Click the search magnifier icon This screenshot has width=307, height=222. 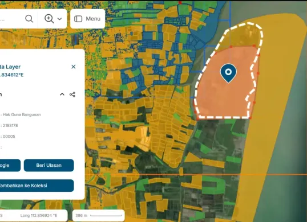click(29, 19)
